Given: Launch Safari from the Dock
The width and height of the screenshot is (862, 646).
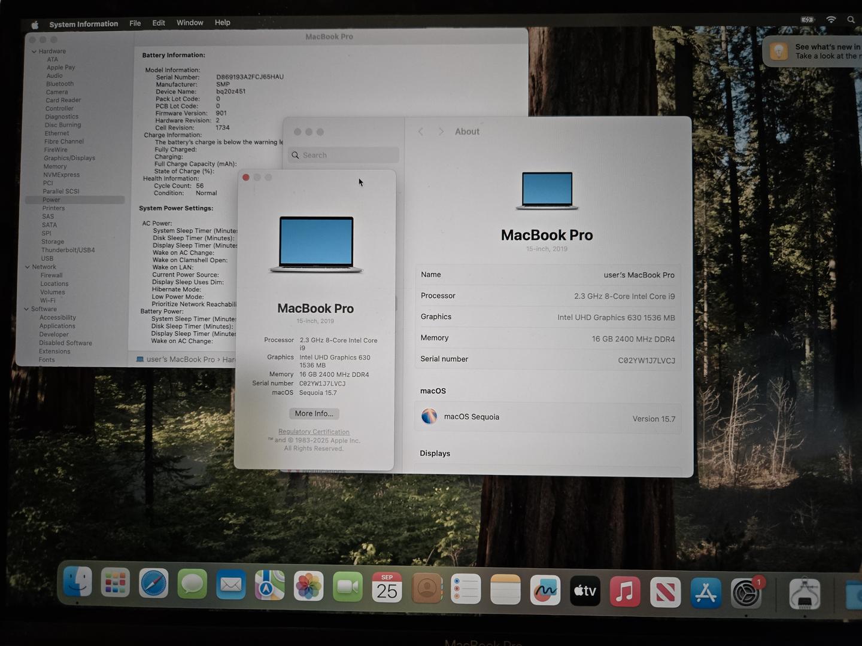Looking at the screenshot, I should point(154,583).
